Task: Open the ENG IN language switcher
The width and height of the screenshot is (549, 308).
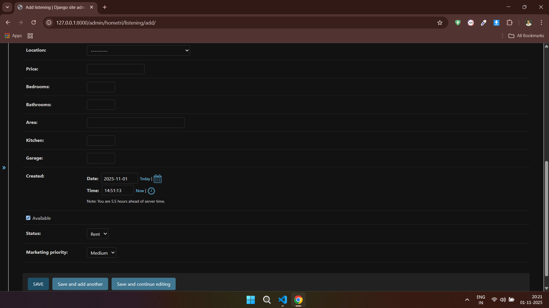Action: 481,300
